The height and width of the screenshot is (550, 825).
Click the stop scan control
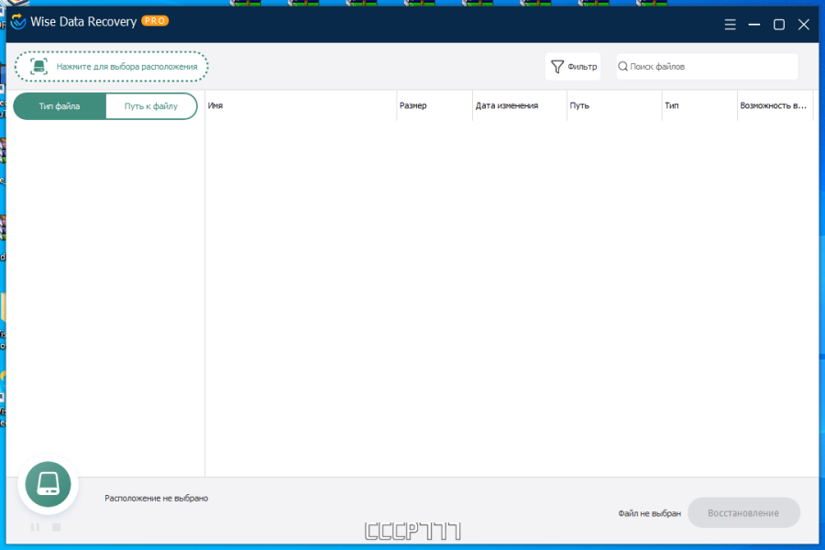click(x=57, y=527)
